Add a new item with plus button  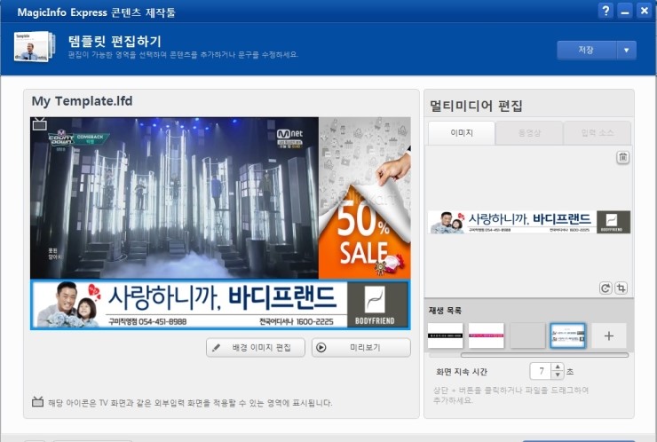pos(609,335)
